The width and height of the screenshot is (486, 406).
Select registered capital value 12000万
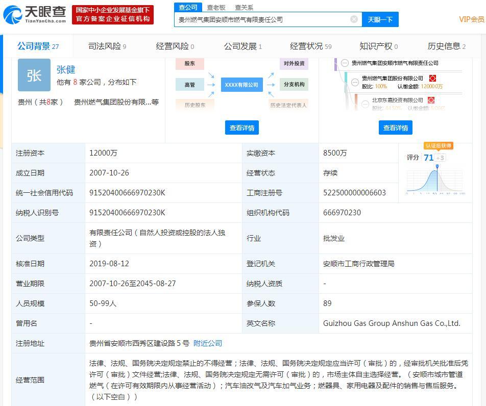(x=103, y=153)
